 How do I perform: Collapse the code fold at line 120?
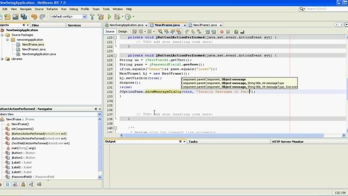pos(115,38)
